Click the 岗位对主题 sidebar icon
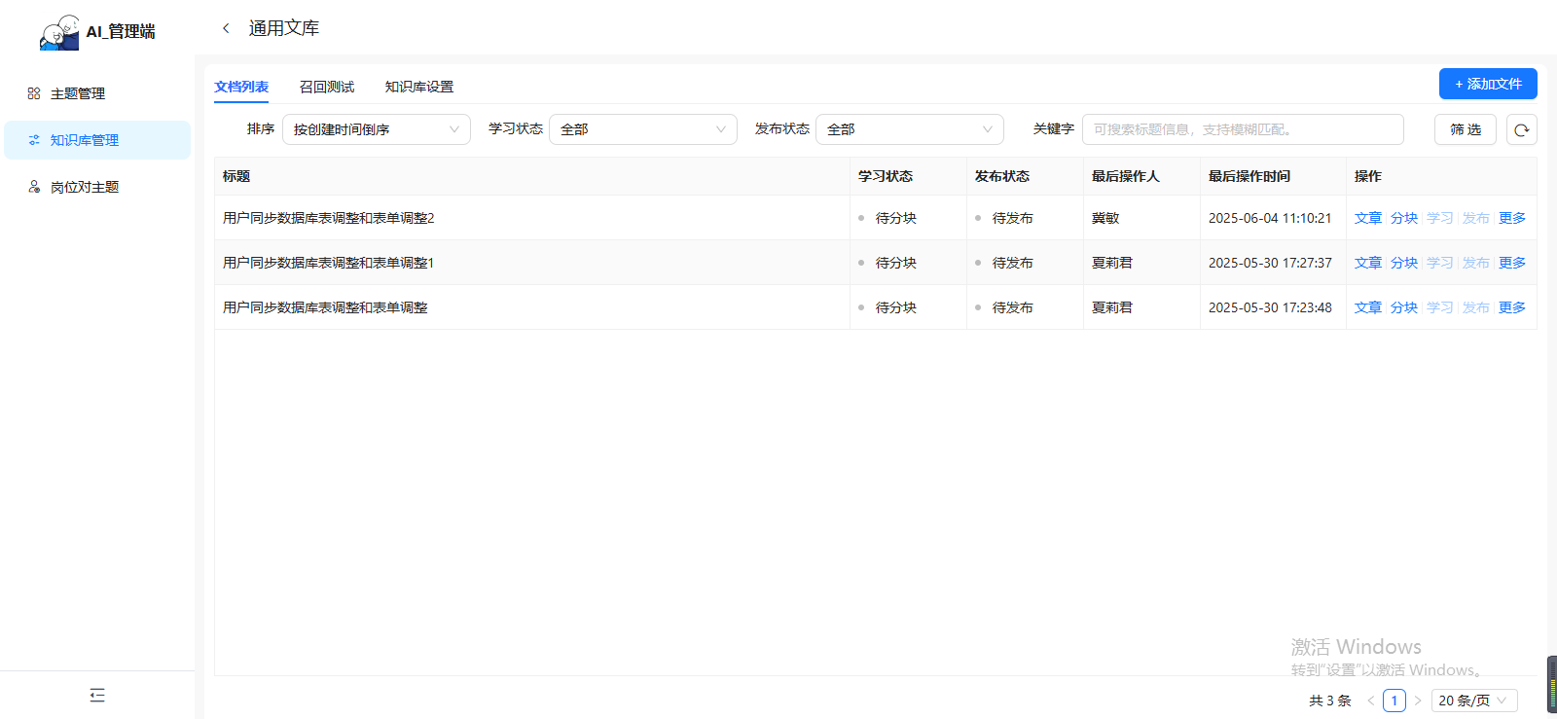Viewport: 1557px width, 719px height. [x=34, y=187]
